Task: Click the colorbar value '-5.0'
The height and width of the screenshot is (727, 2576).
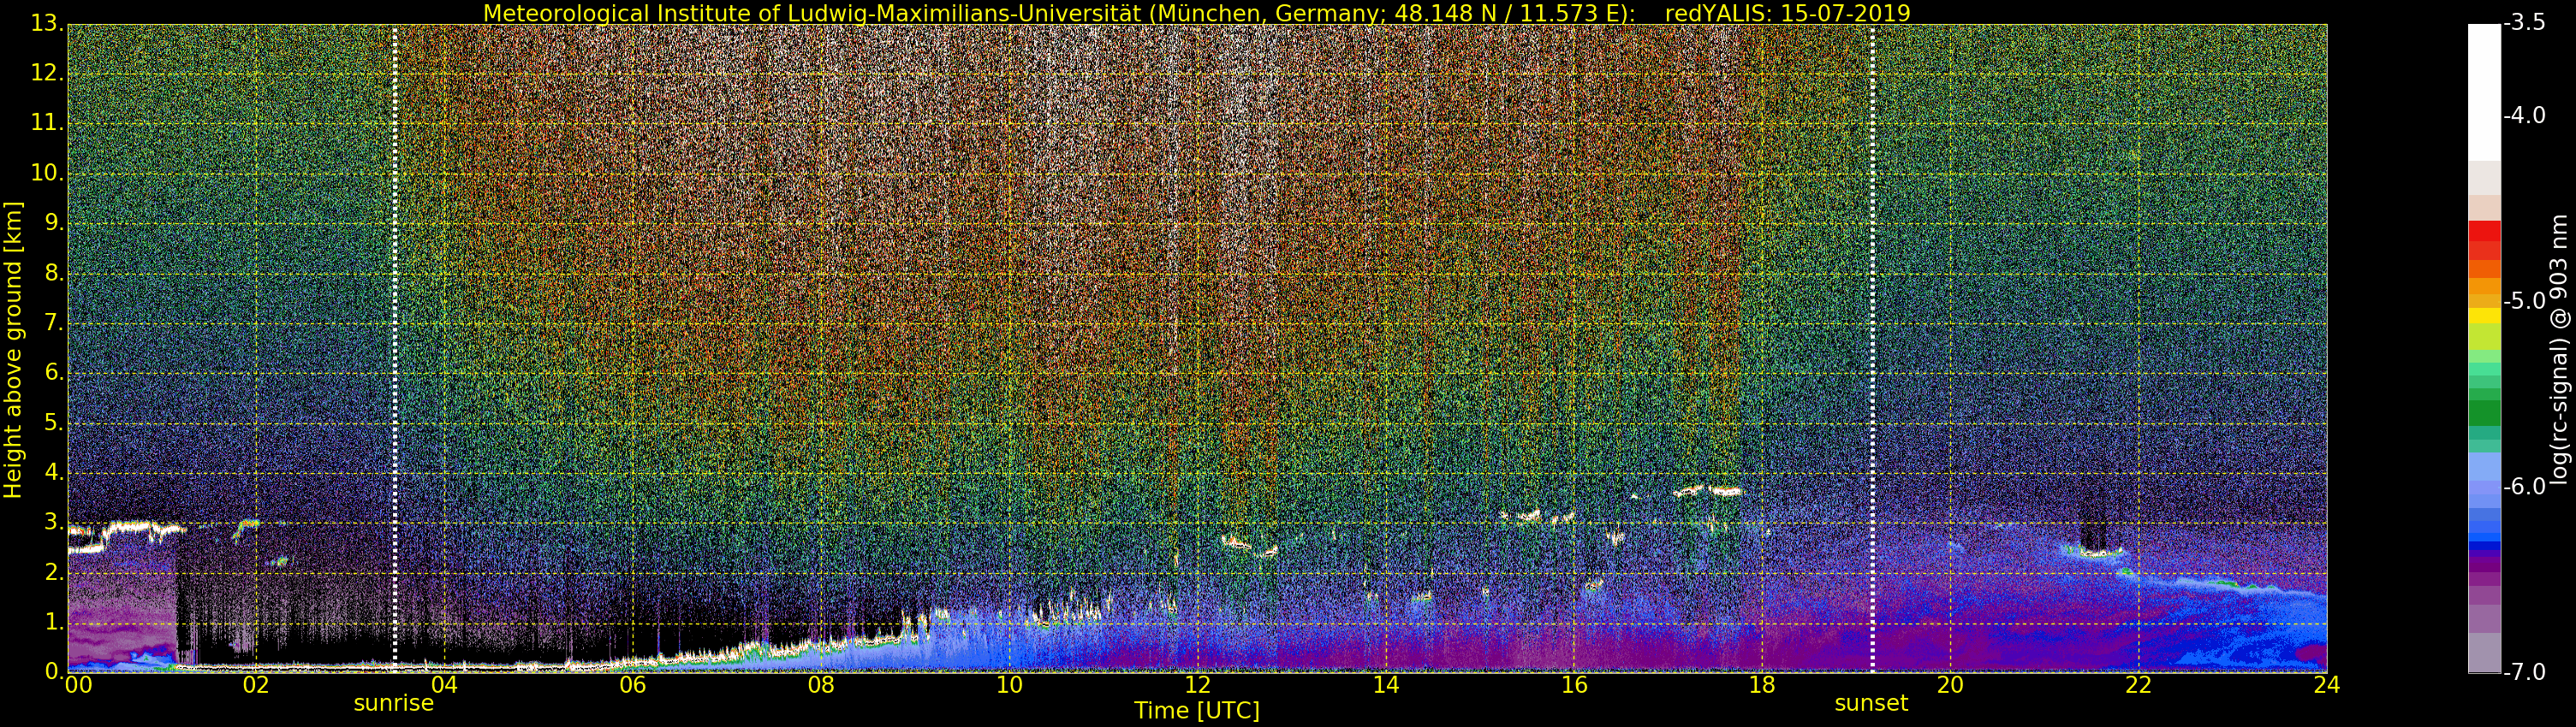Action: coord(2524,300)
